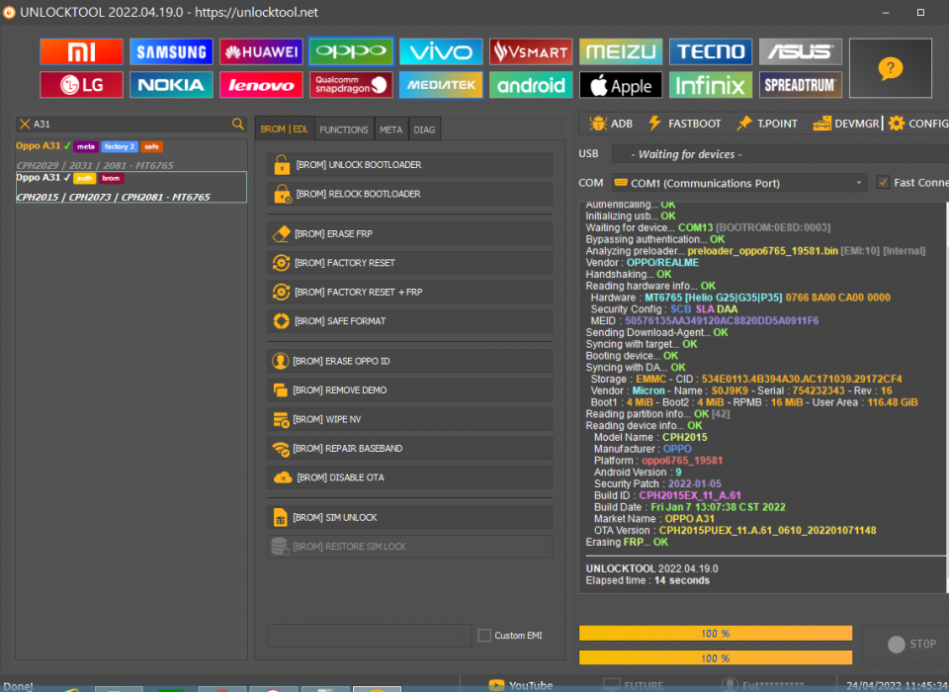This screenshot has height=692, width=949.
Task: Open the Custom EMI dropdown list
Action: [x=369, y=635]
